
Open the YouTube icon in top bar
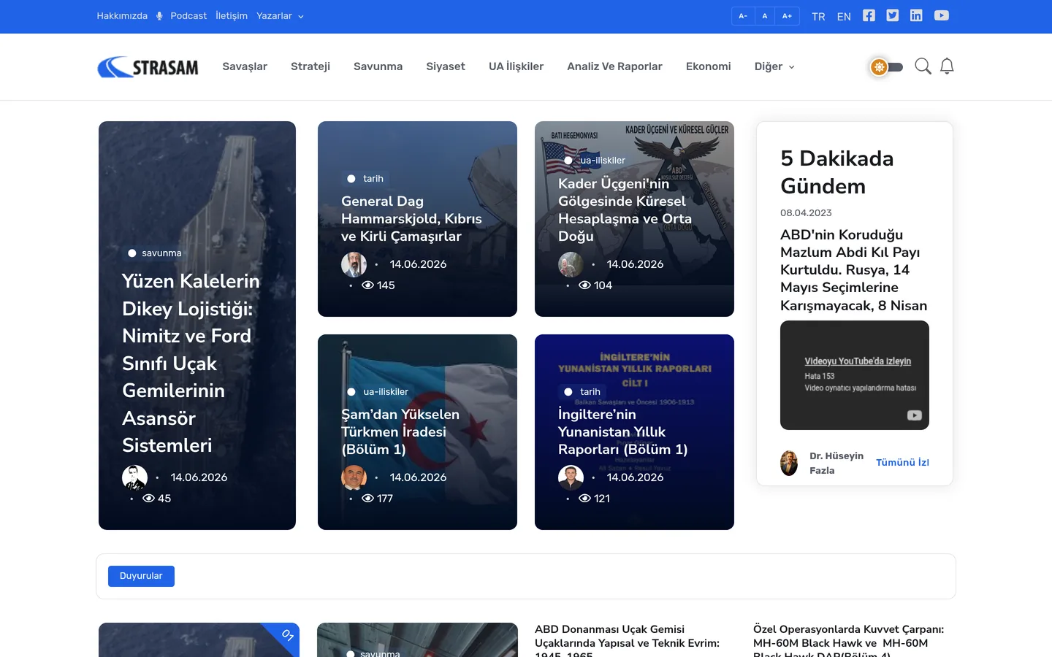(942, 15)
